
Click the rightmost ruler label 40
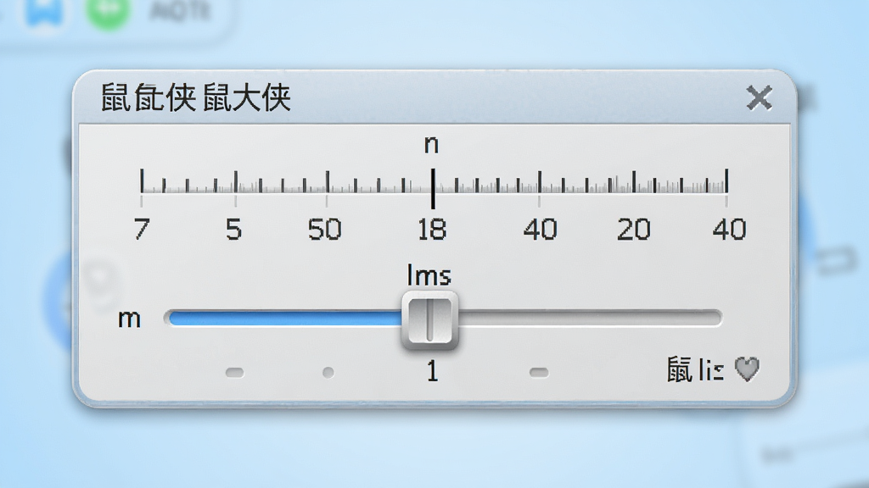tap(729, 229)
